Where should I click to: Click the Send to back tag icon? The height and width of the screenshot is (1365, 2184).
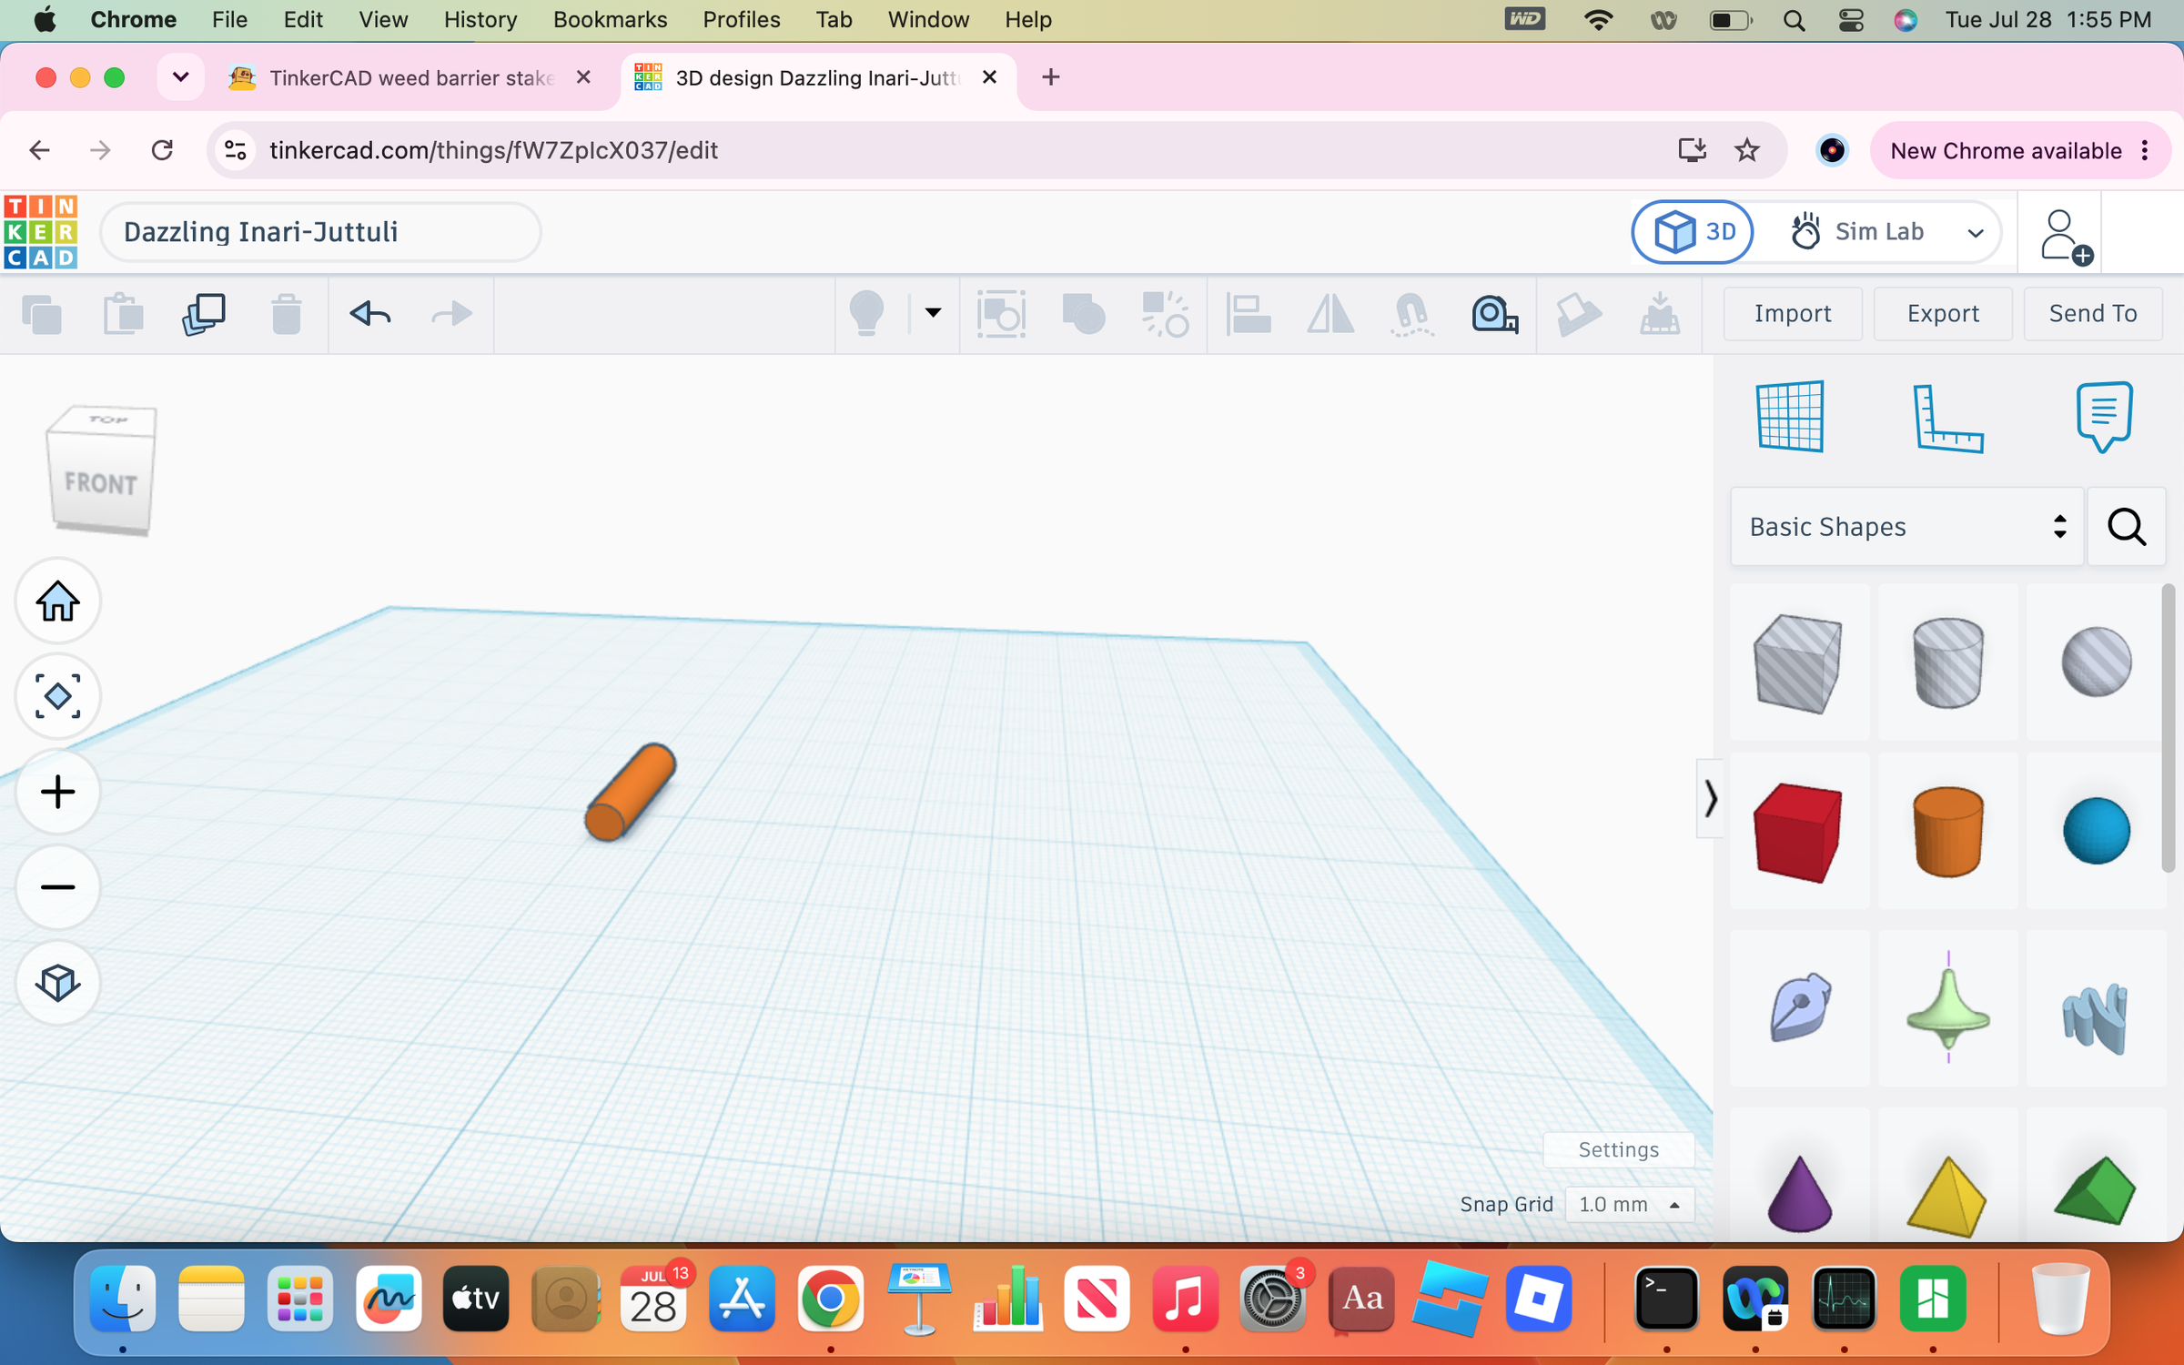click(1578, 315)
